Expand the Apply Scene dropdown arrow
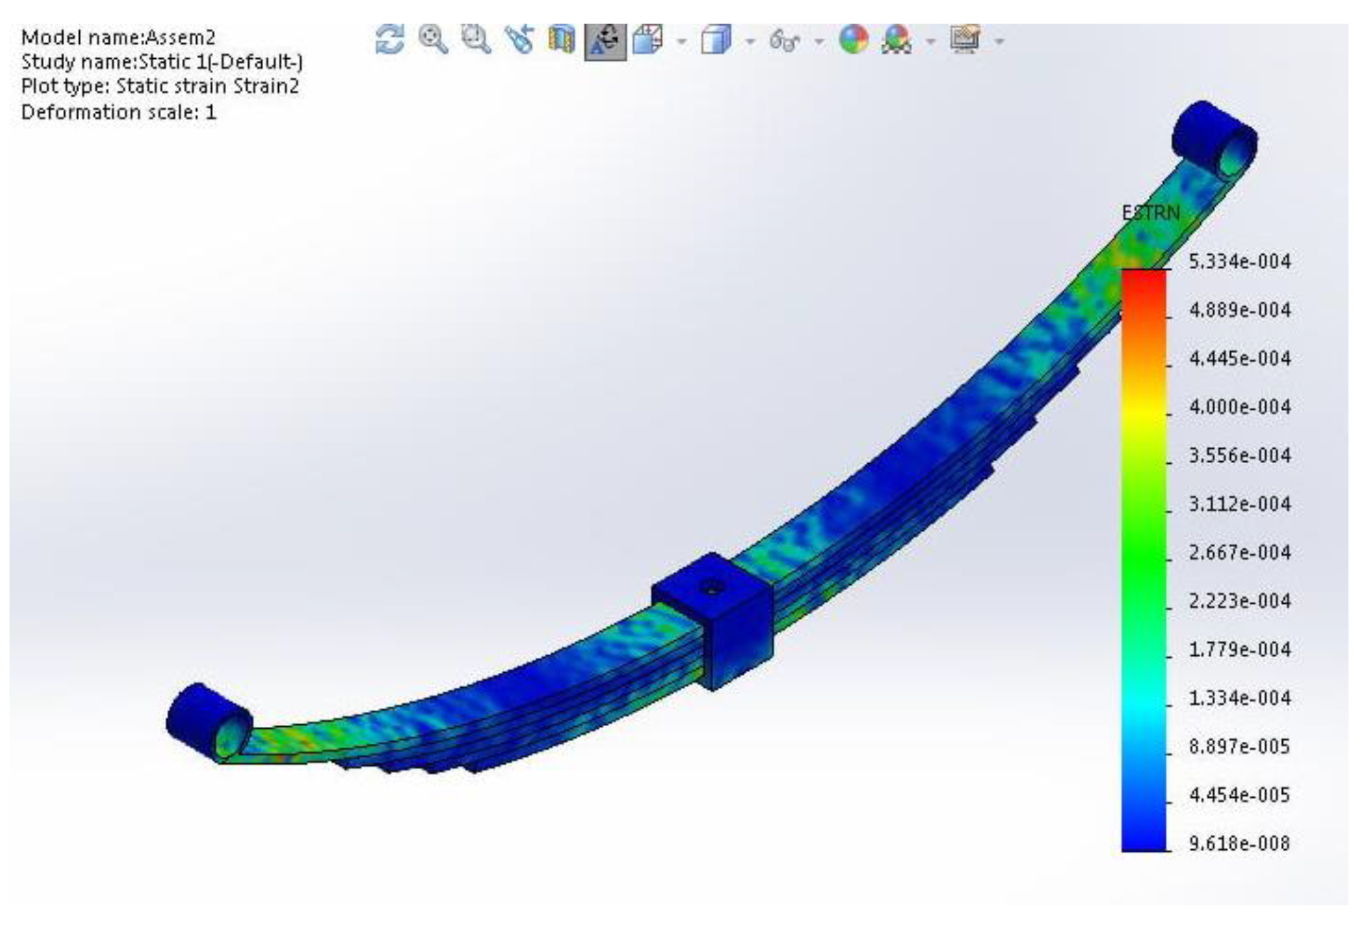Viewport: 1360px width, 927px height. coord(931,42)
